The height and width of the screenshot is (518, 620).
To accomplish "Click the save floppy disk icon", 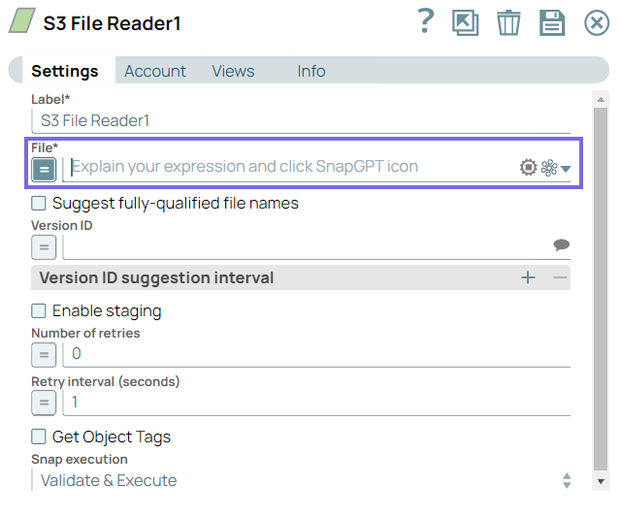I will pyautogui.click(x=552, y=23).
